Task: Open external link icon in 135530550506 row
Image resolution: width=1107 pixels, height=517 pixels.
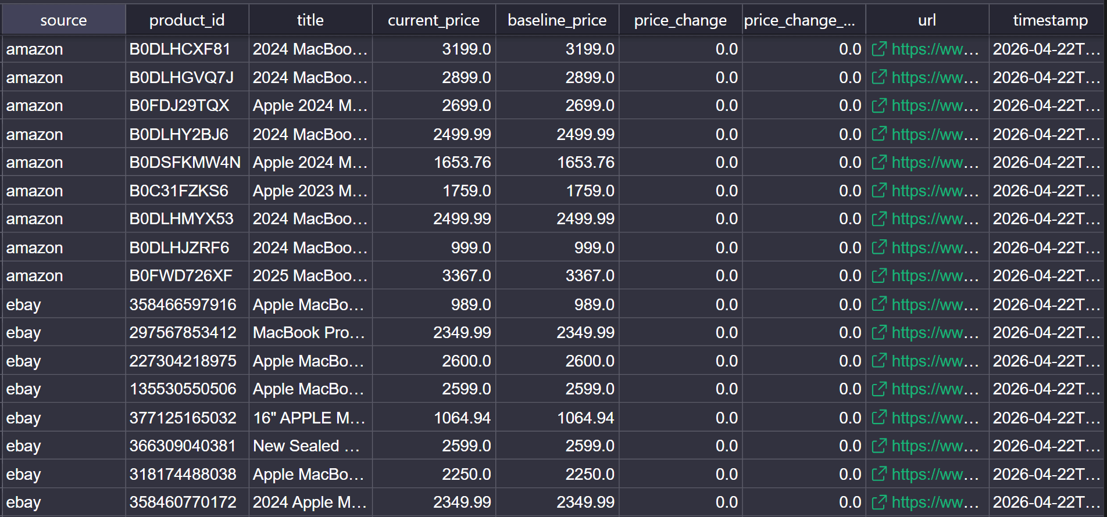Action: point(879,389)
